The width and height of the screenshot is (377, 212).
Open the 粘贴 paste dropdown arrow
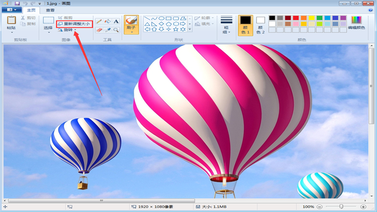(x=11, y=32)
